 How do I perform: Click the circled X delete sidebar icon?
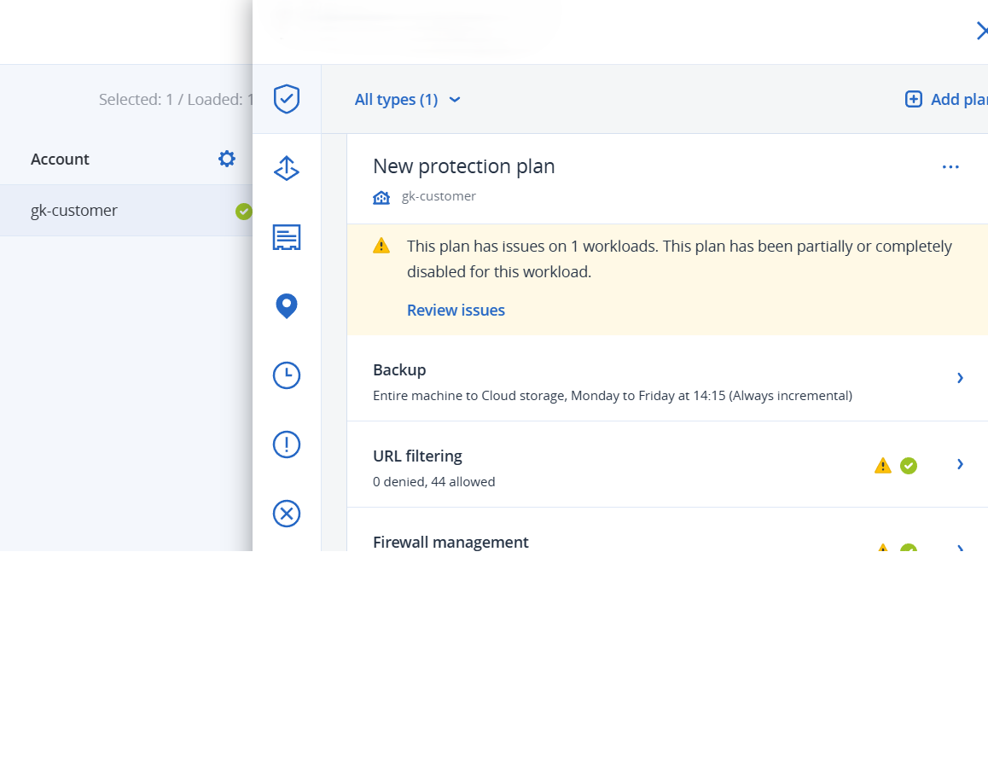[287, 514]
